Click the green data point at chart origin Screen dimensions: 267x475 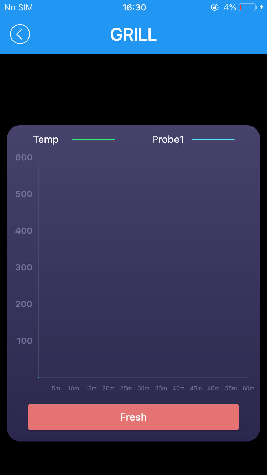(x=38, y=377)
